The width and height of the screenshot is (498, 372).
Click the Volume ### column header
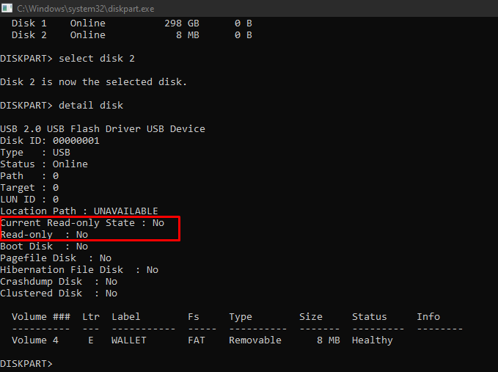pyautogui.click(x=41, y=317)
